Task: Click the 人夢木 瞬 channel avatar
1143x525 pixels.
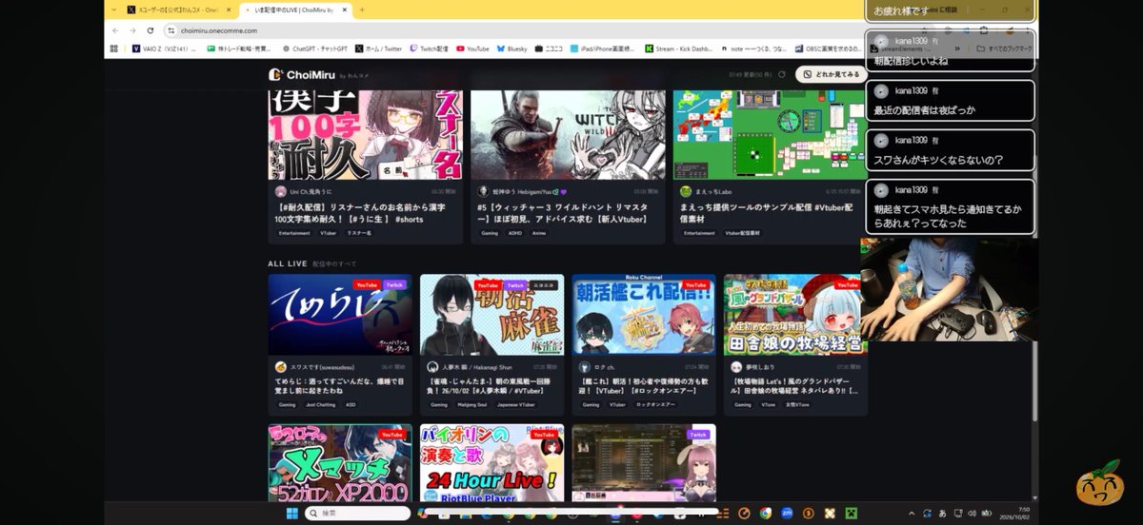Action: coord(432,366)
